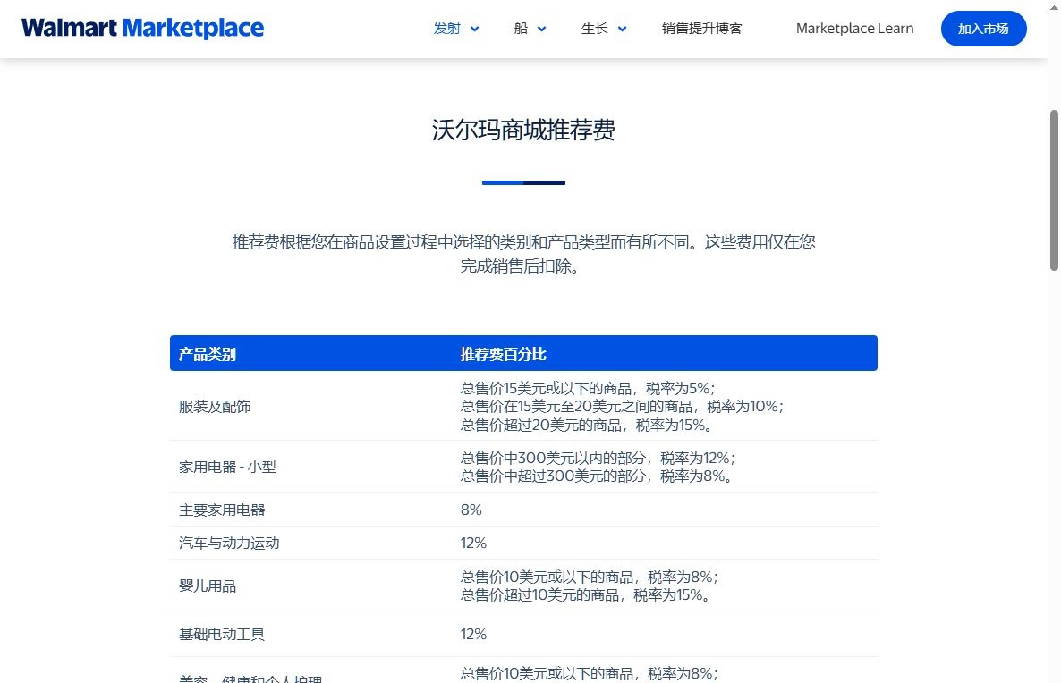Open the 销售提升博客 link
The width and height of the screenshot is (1061, 683).
click(x=701, y=29)
